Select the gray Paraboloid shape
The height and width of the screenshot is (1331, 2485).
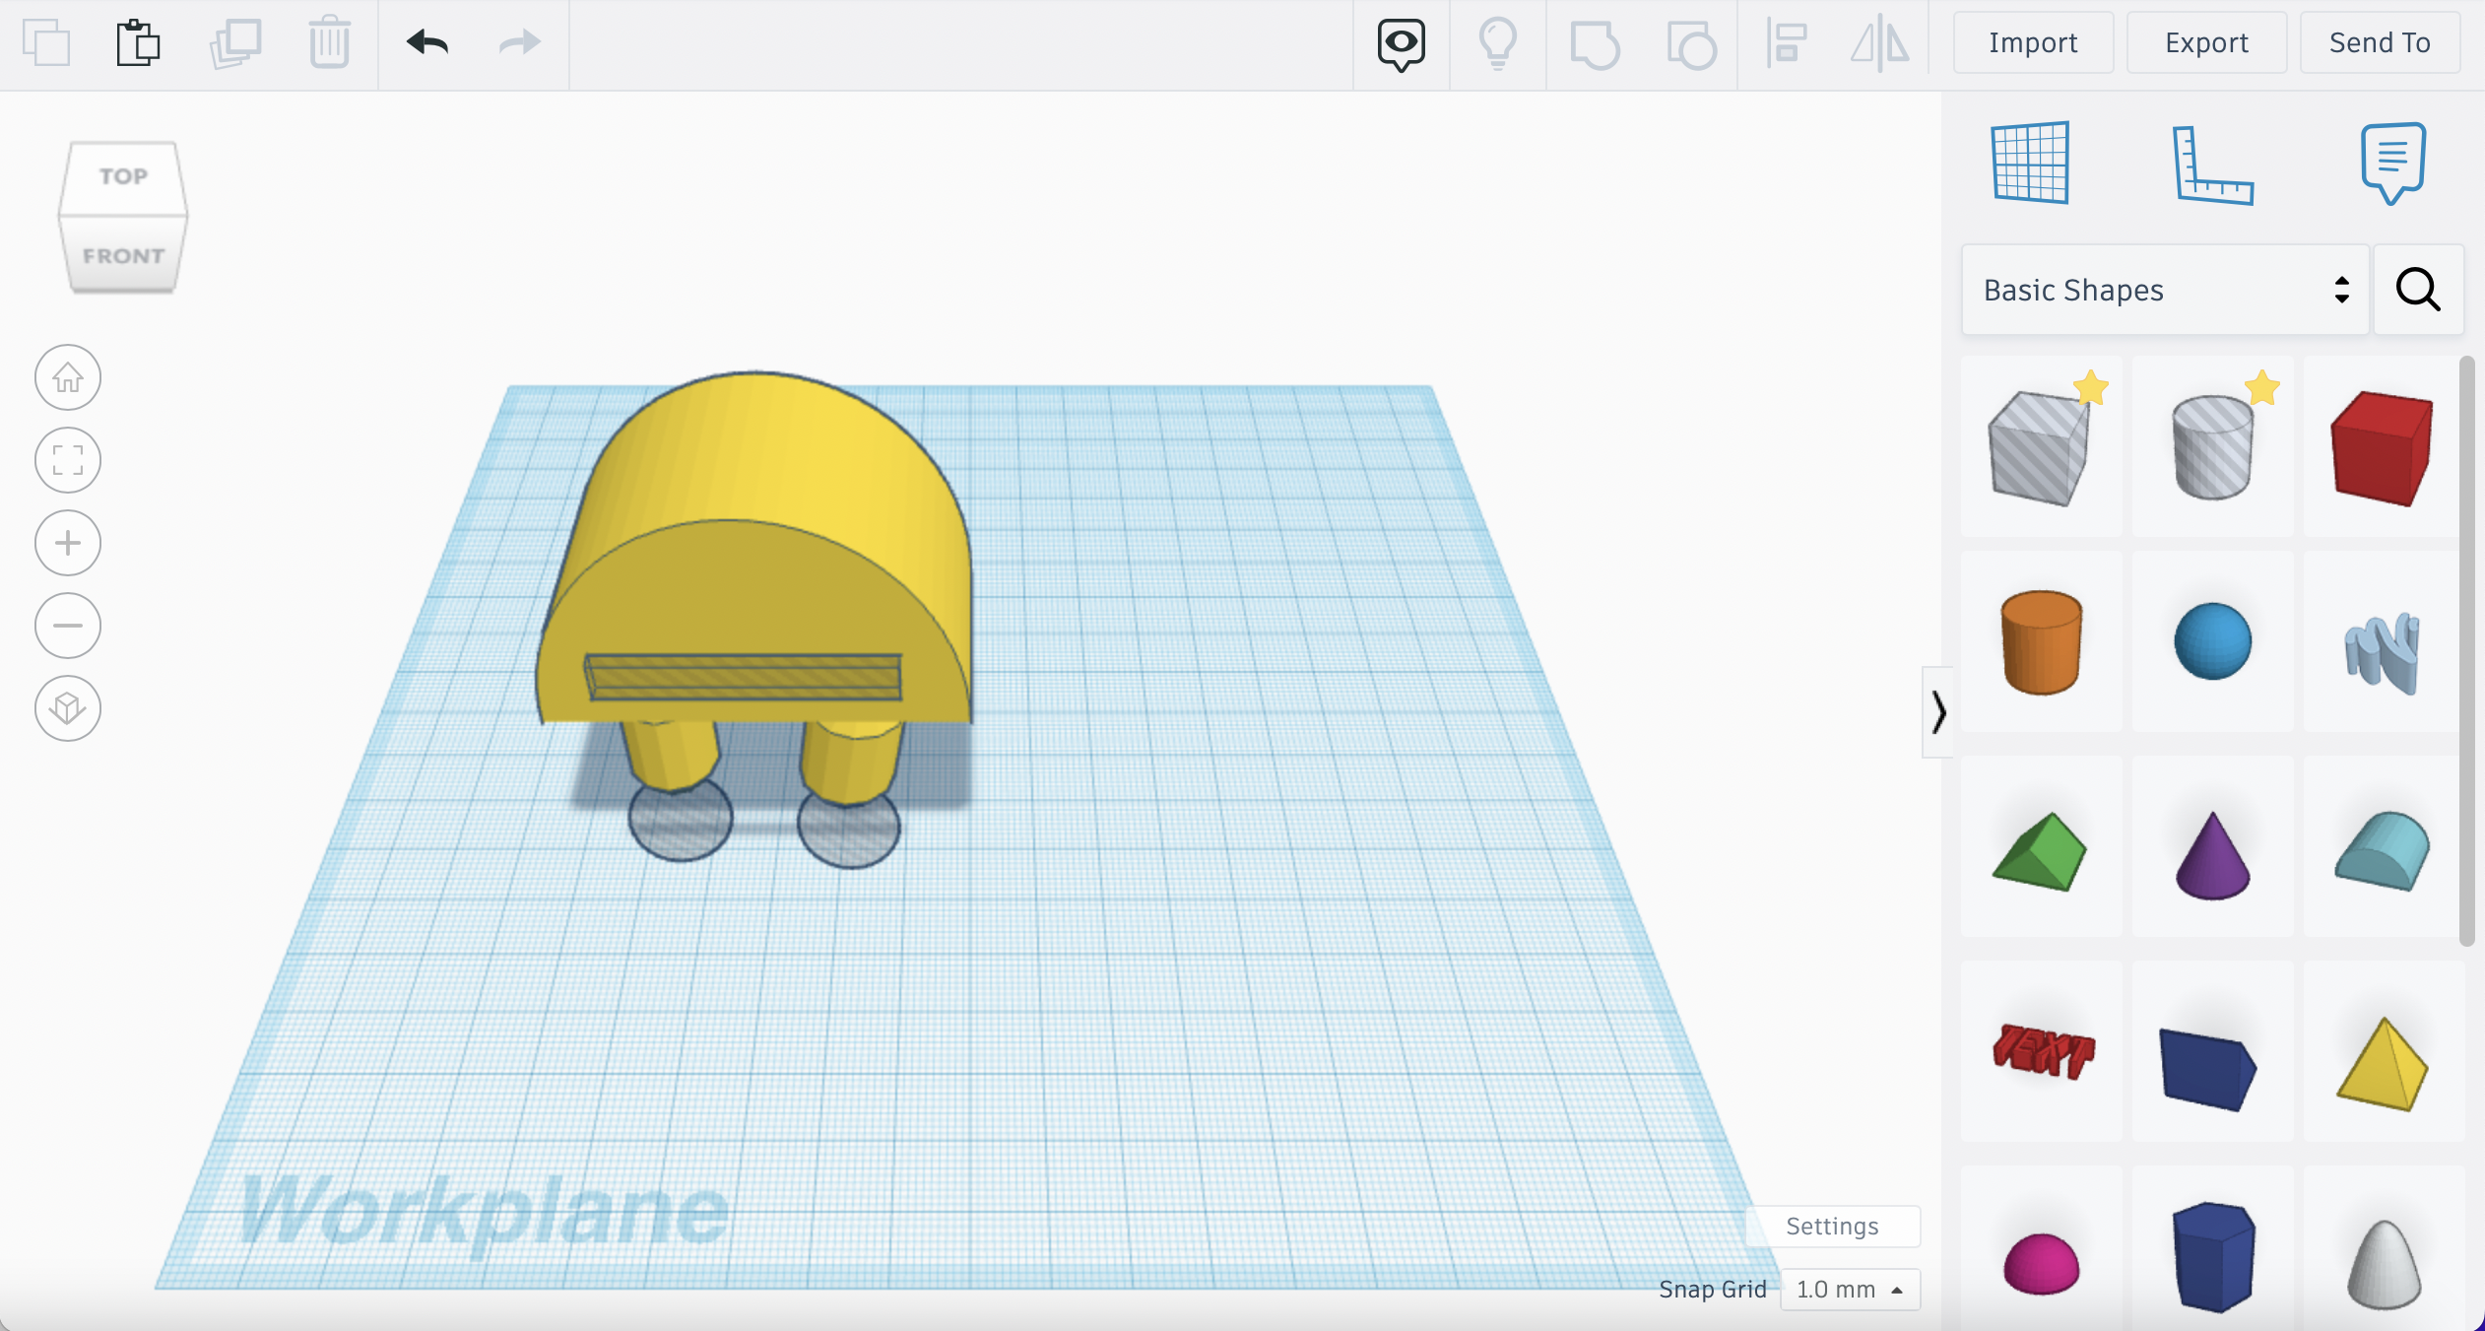[2384, 1263]
